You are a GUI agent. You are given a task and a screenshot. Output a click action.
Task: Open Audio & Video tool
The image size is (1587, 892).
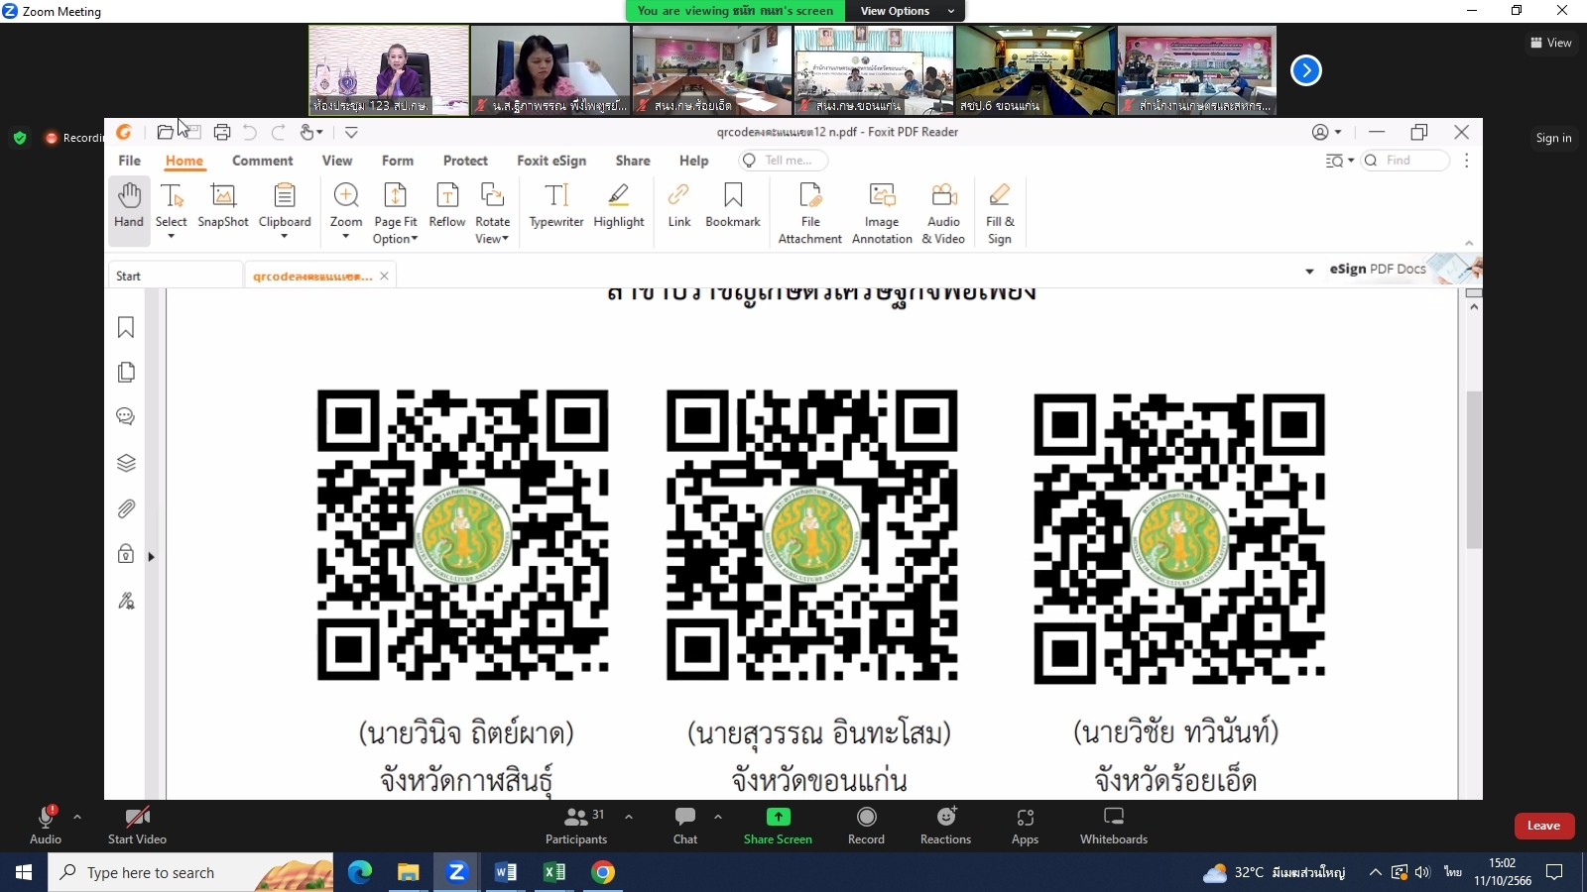tap(943, 213)
